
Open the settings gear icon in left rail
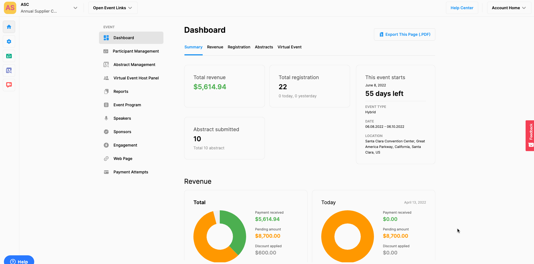[x=9, y=41]
